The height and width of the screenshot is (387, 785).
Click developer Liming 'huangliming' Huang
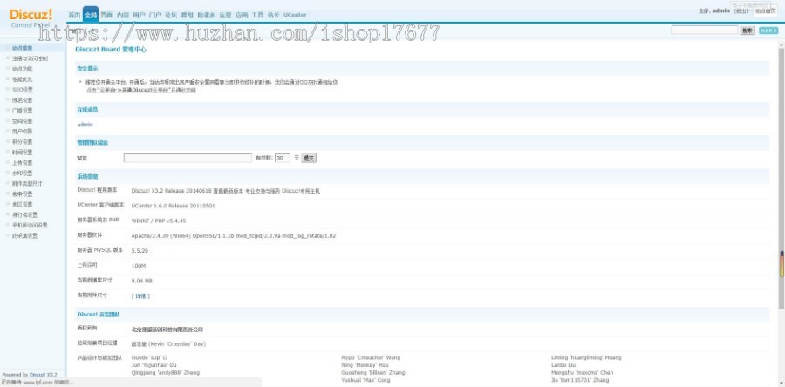586,357
